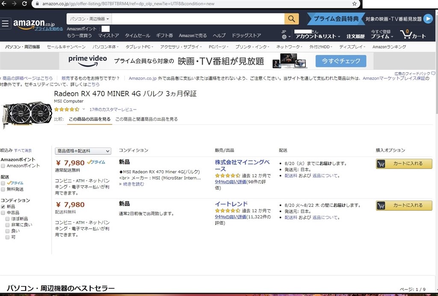438x296 pixels.
Task: Expand the 外付けHDD category menu
Action: click(x=321, y=47)
